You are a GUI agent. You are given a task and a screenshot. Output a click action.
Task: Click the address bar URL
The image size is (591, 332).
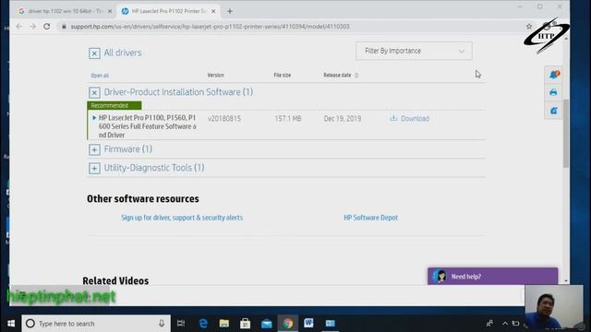[x=210, y=27]
